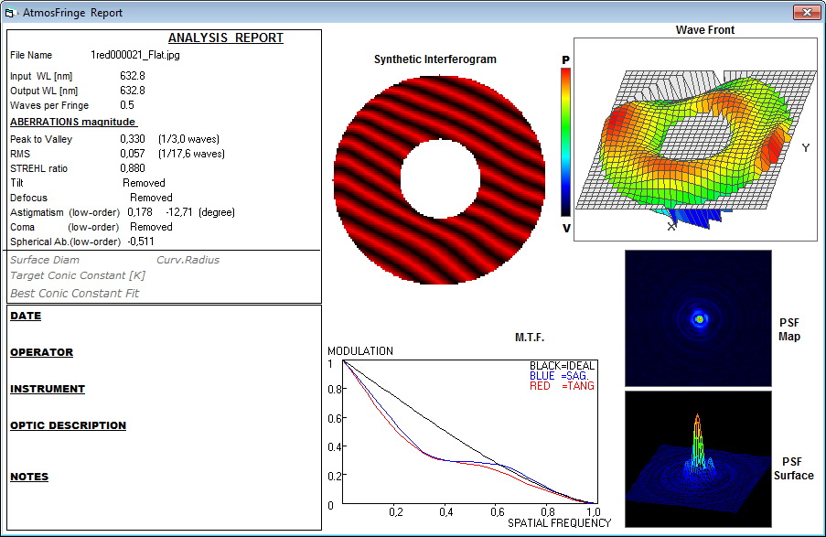Click the Best Conic Constant Fit label

74,294
